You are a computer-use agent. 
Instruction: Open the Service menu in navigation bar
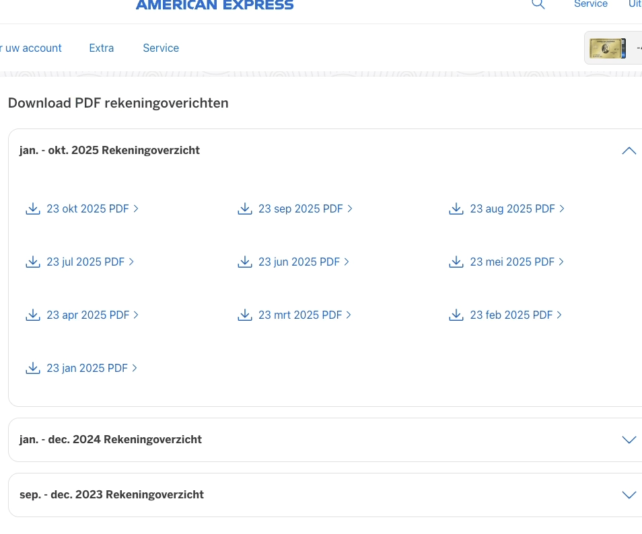[x=161, y=48]
